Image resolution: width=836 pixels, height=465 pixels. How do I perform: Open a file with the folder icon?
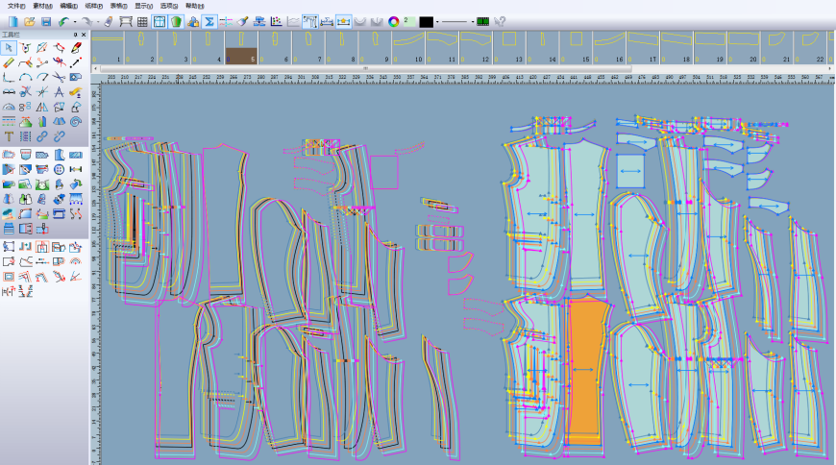(x=29, y=21)
